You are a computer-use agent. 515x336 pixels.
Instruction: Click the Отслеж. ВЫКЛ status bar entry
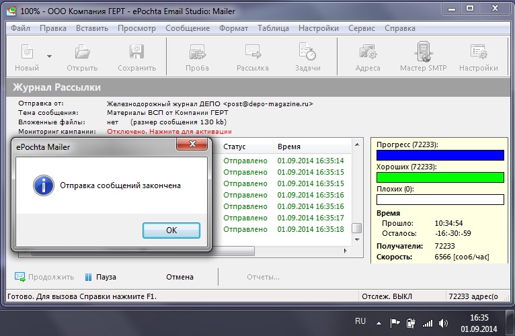point(387,296)
